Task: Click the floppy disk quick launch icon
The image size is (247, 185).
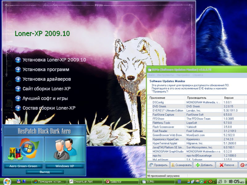Action: [x=19, y=181]
